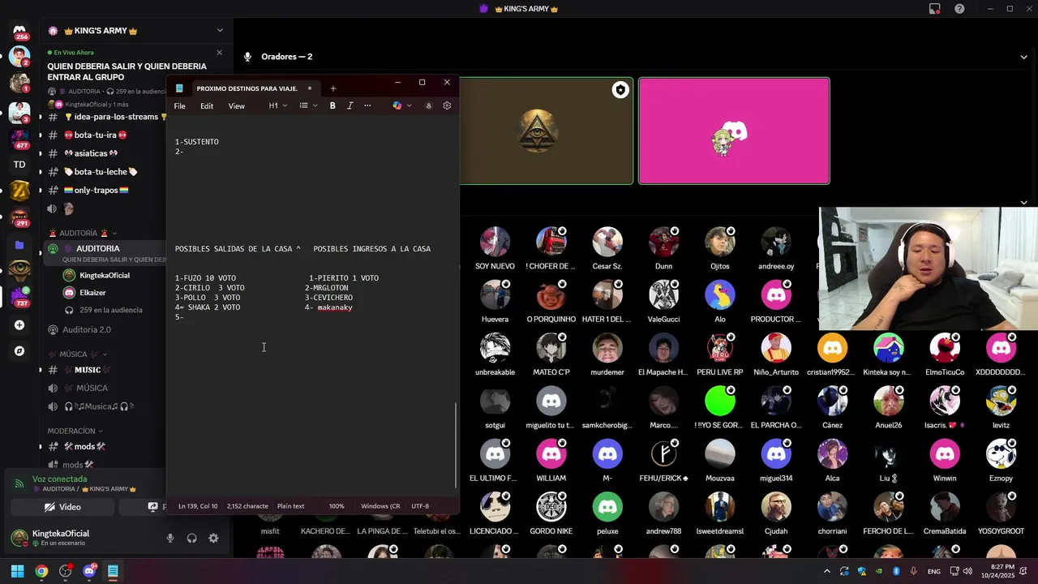Click on the misspelled word makanaky
The image size is (1038, 584).
(335, 307)
